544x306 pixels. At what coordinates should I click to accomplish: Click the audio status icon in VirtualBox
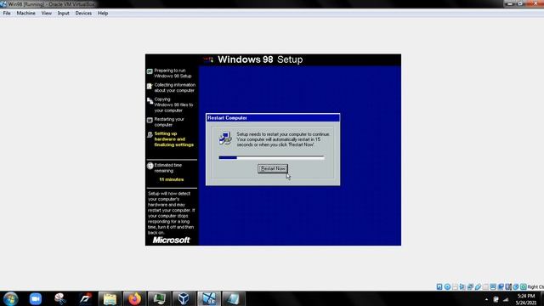462,287
